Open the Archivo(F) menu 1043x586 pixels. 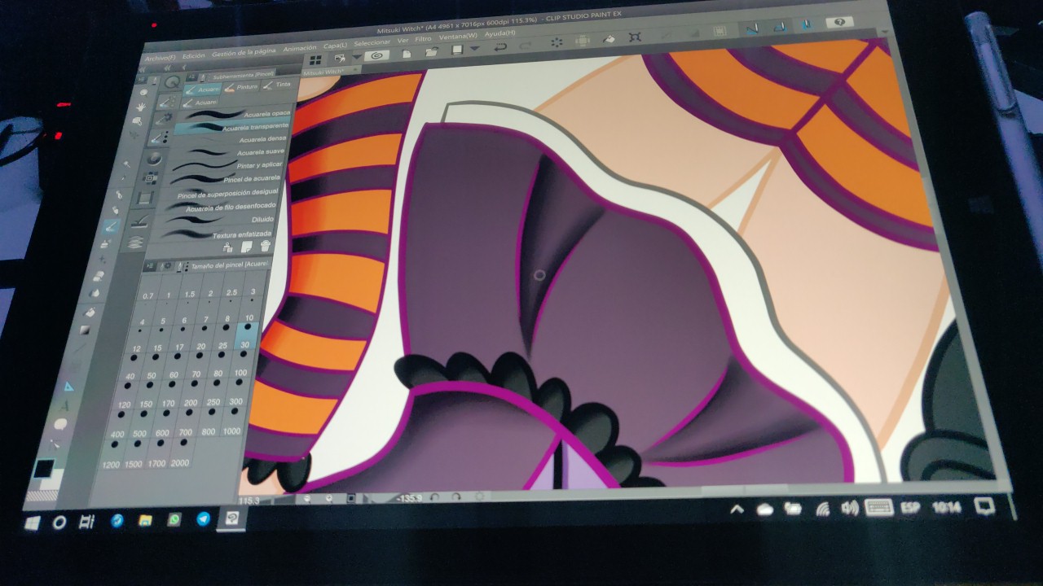pos(160,58)
